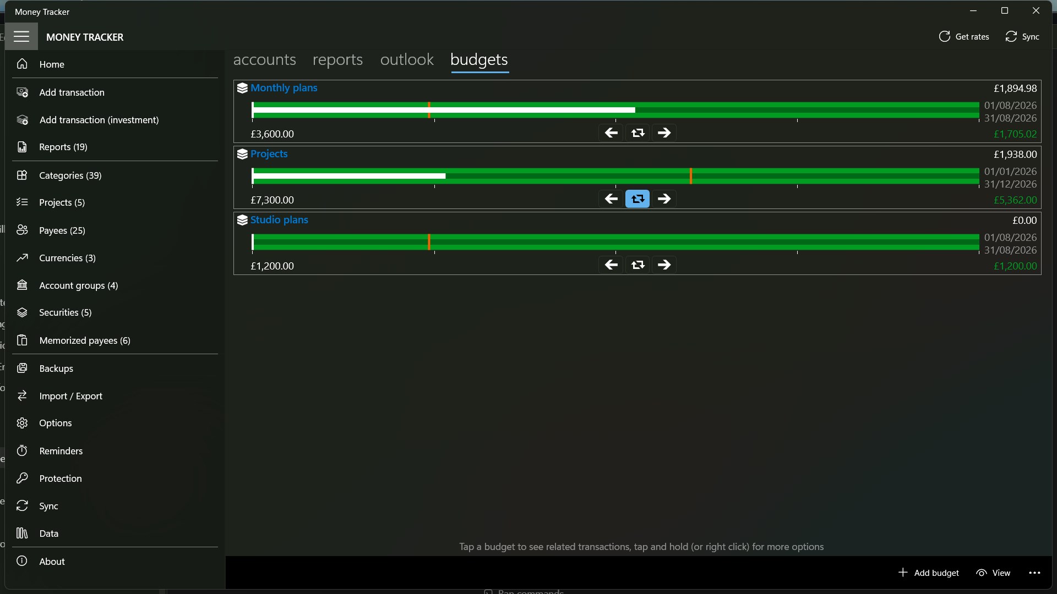Click Projects £7,300.00 budget amount

[x=272, y=200]
